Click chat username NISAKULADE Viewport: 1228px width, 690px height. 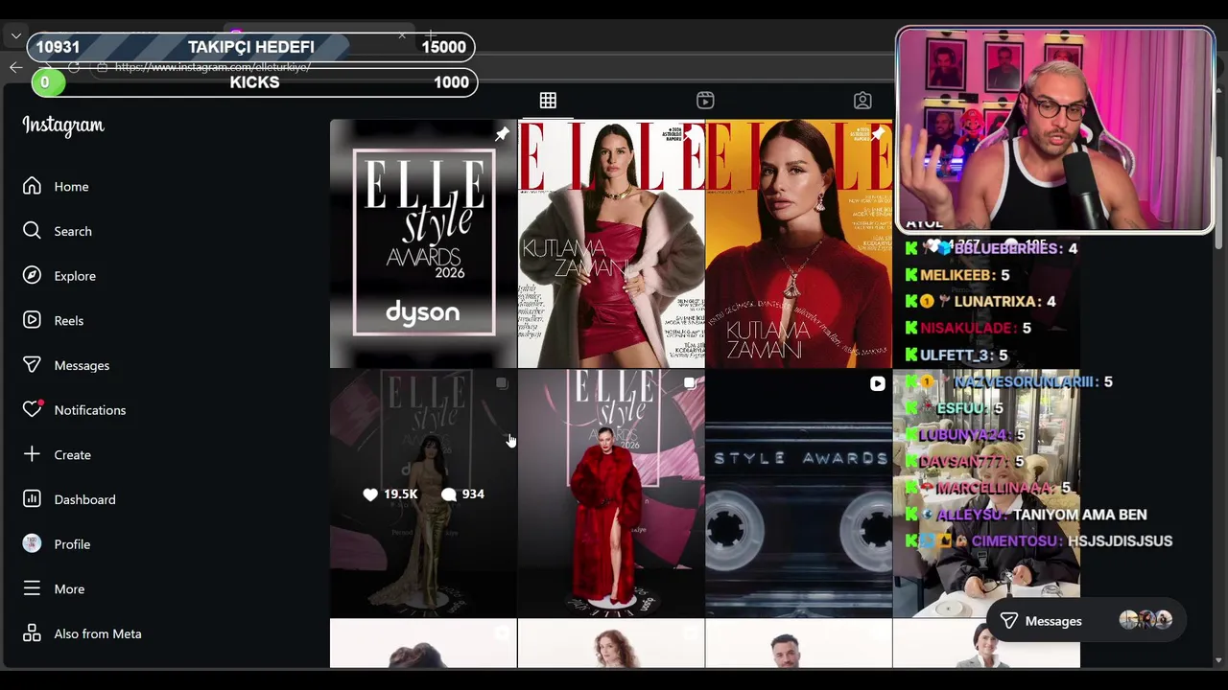pyautogui.click(x=967, y=328)
